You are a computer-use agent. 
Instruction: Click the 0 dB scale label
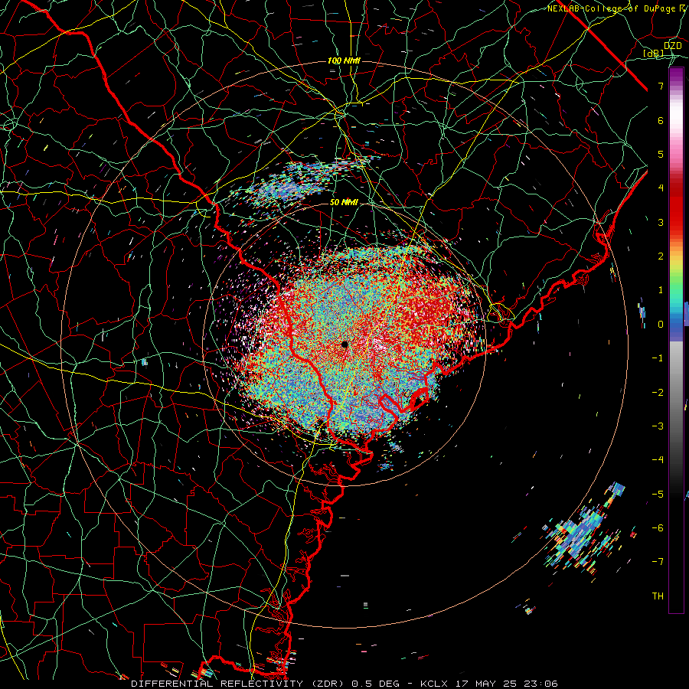661,325
